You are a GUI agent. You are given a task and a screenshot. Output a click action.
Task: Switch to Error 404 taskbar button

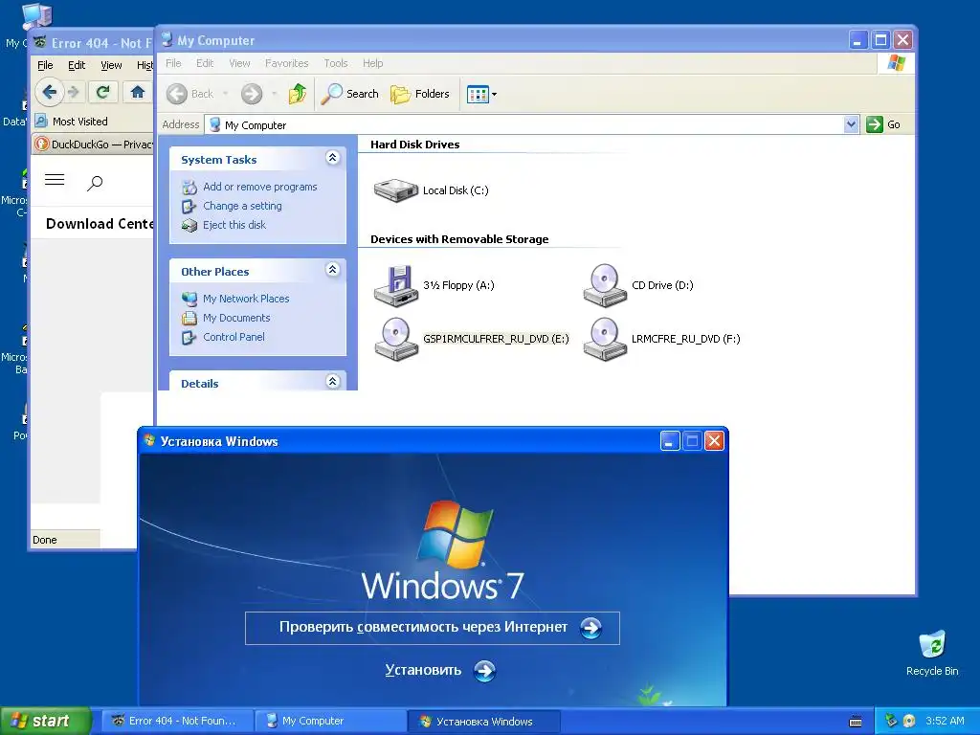pyautogui.click(x=177, y=721)
